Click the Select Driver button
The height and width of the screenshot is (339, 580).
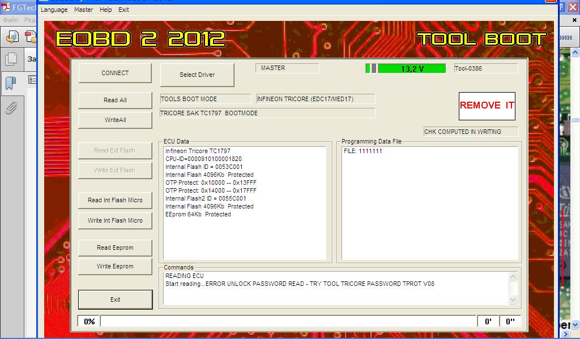coord(197,75)
